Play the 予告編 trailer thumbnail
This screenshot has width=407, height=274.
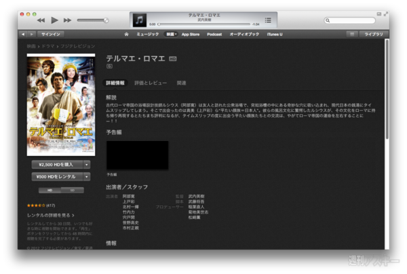click(137, 155)
